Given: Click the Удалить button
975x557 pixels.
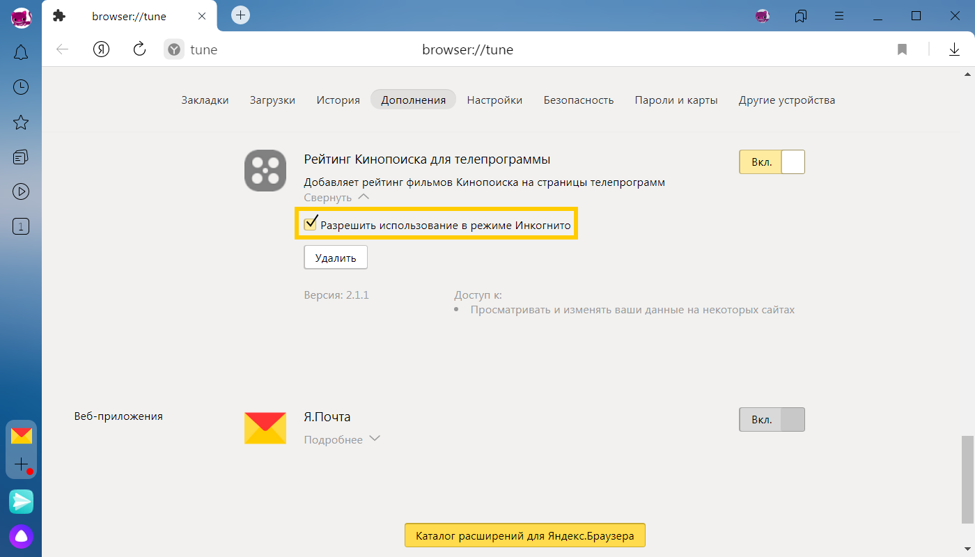Looking at the screenshot, I should click(336, 258).
